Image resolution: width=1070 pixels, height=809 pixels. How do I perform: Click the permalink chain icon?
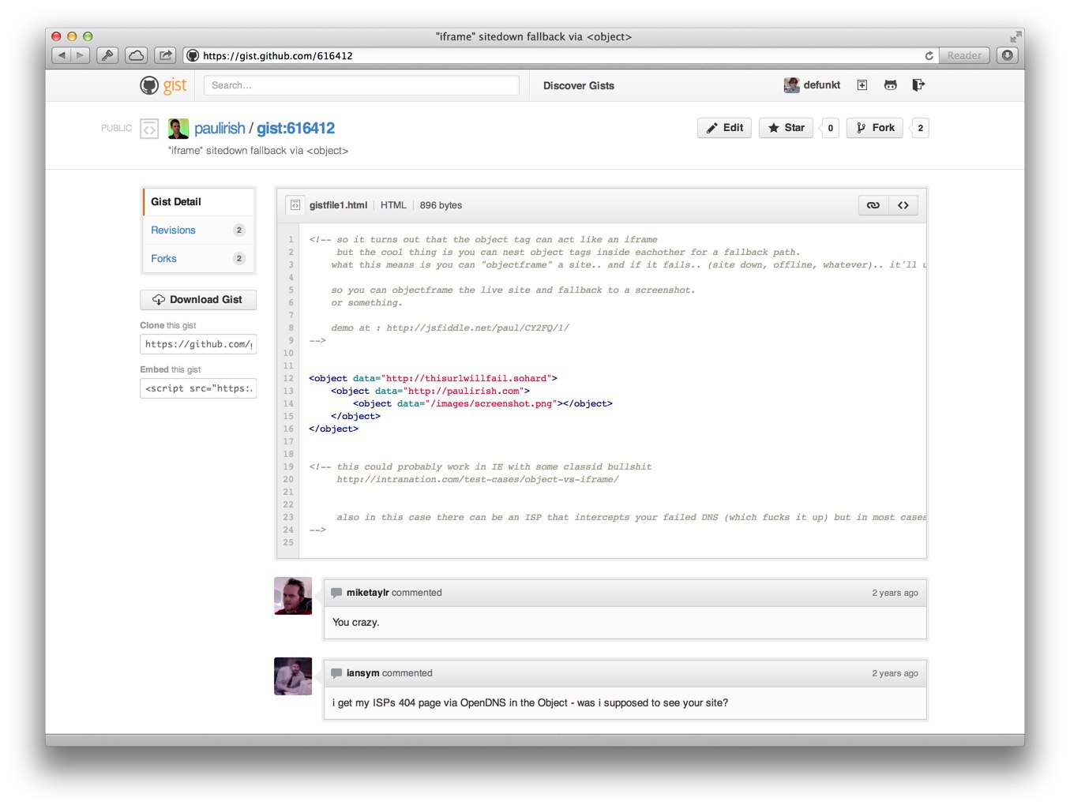873,205
